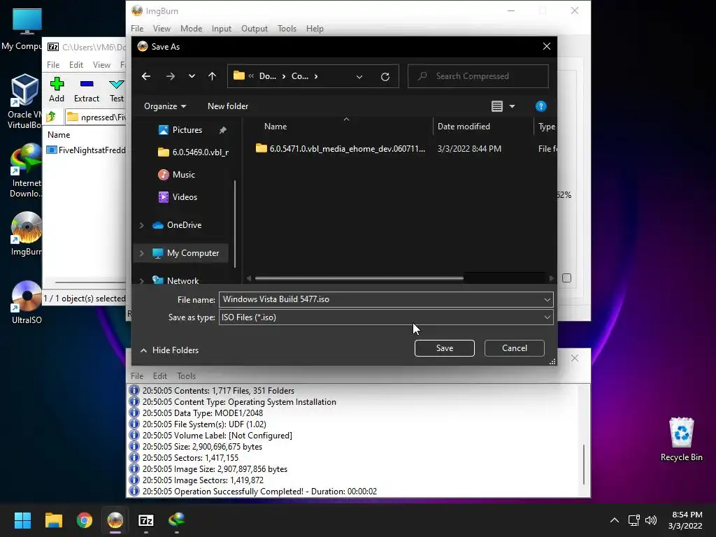Open 6.0.5469.0.vbl_r folder in sidebar
Screen dimensions: 716x537
[x=193, y=152]
